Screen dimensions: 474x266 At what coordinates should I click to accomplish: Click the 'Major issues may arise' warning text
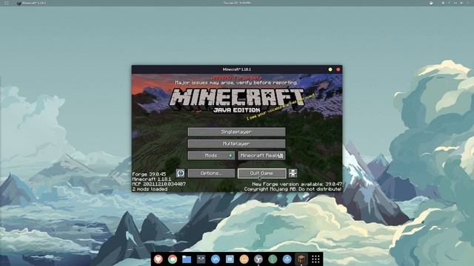point(236,82)
